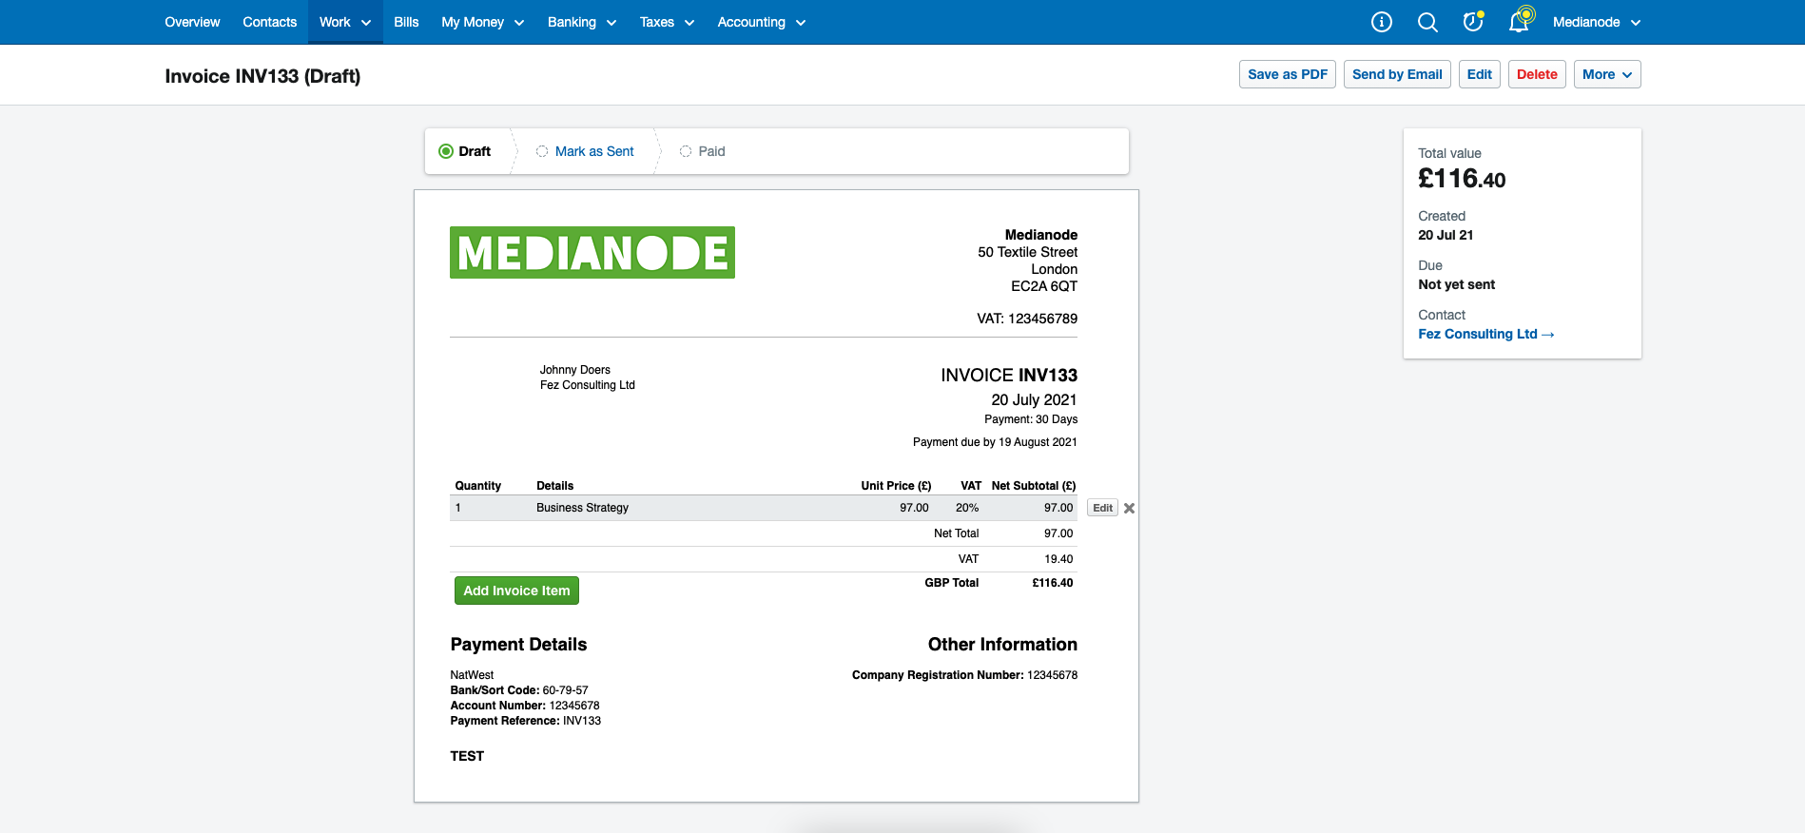Viewport: 1805px width, 833px height.
Task: Select the Draft status radio
Action: [x=446, y=151]
